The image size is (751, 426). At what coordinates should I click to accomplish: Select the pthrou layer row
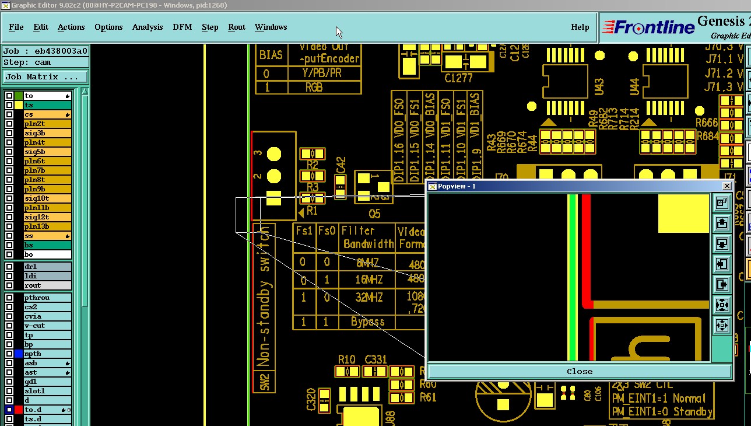coord(47,298)
